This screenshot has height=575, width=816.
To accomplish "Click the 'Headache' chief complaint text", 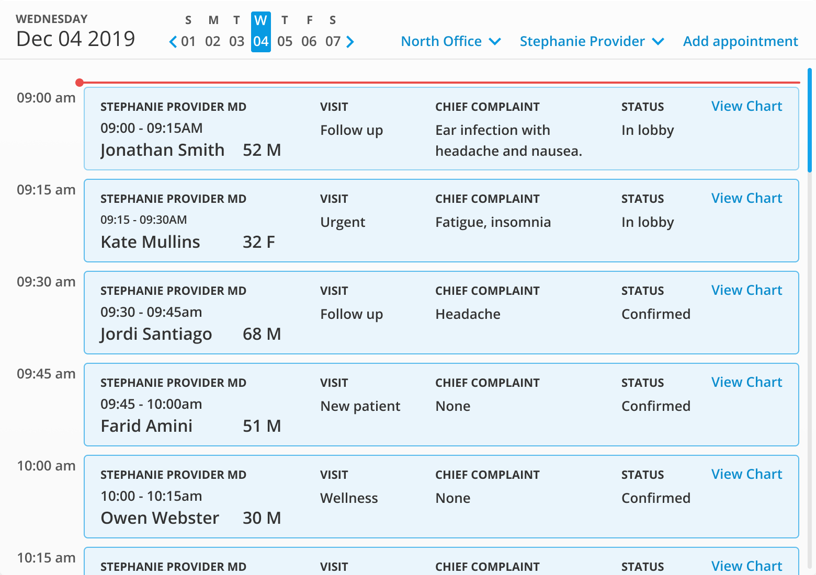I will tap(468, 314).
